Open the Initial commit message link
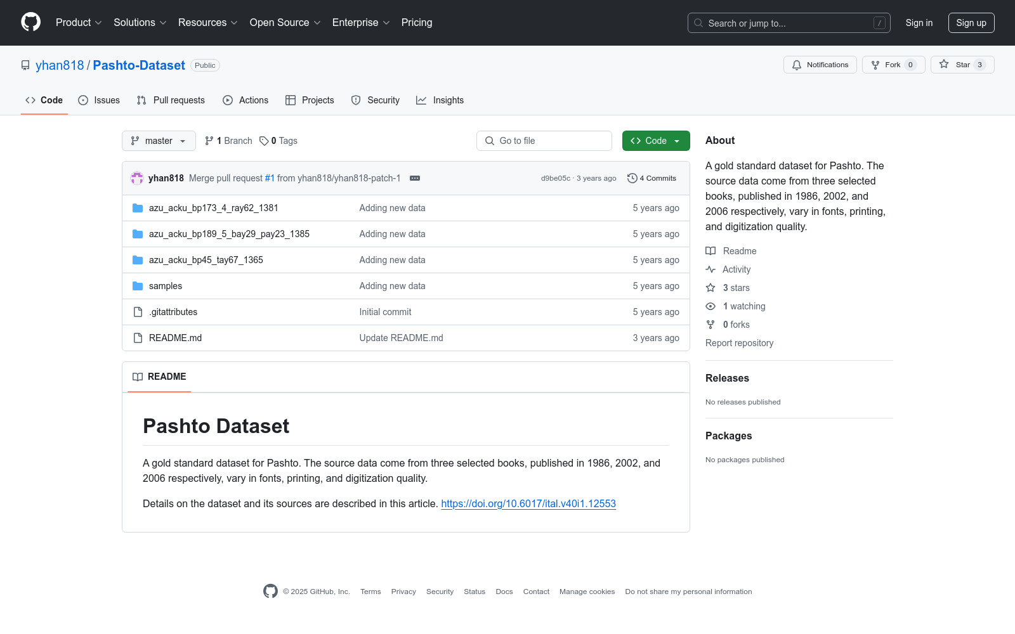This screenshot has width=1015, height=634. coord(385,312)
